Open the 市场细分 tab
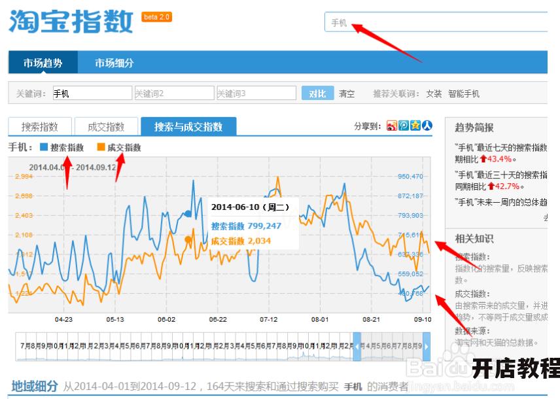The image size is (560, 399). tap(114, 63)
